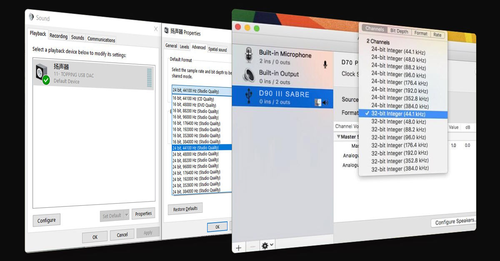Click the speaker output icon on D90 row
Screen dimensions: 500x261
325,102
